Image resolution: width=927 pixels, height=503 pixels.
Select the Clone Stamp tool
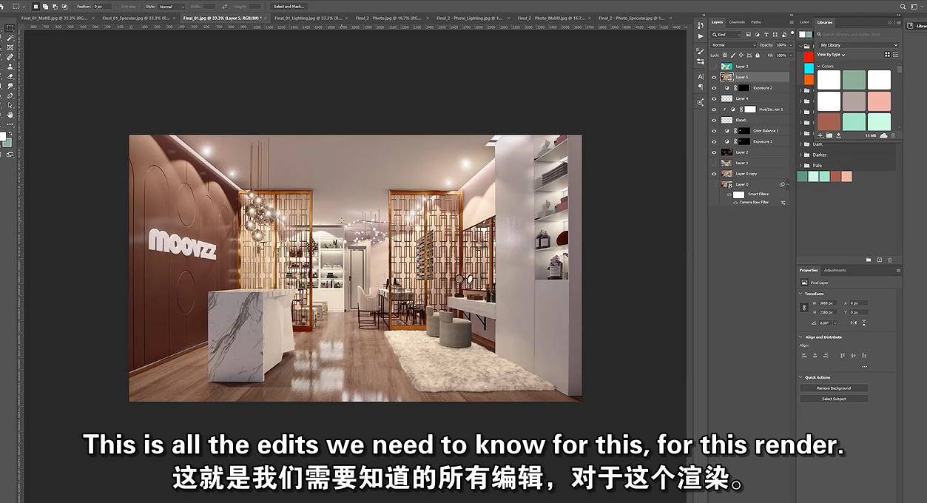(x=10, y=67)
